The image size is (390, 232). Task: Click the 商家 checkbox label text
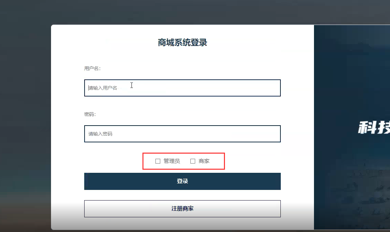pyautogui.click(x=205, y=161)
